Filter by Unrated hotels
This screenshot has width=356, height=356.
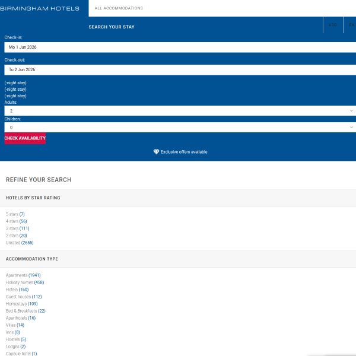(x=20, y=243)
